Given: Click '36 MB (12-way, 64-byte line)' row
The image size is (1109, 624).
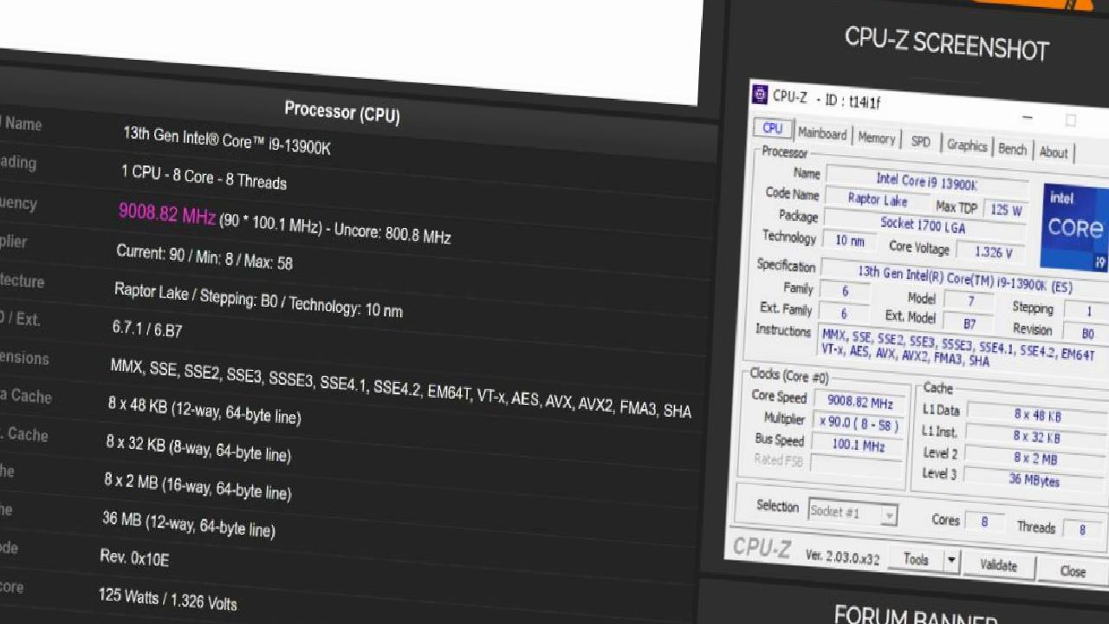Looking at the screenshot, I should pos(189,523).
